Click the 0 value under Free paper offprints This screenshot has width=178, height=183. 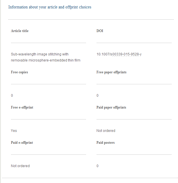tap(98, 96)
